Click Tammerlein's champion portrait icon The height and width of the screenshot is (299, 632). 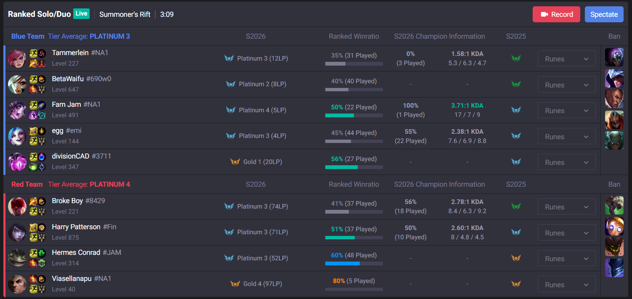coord(17,58)
